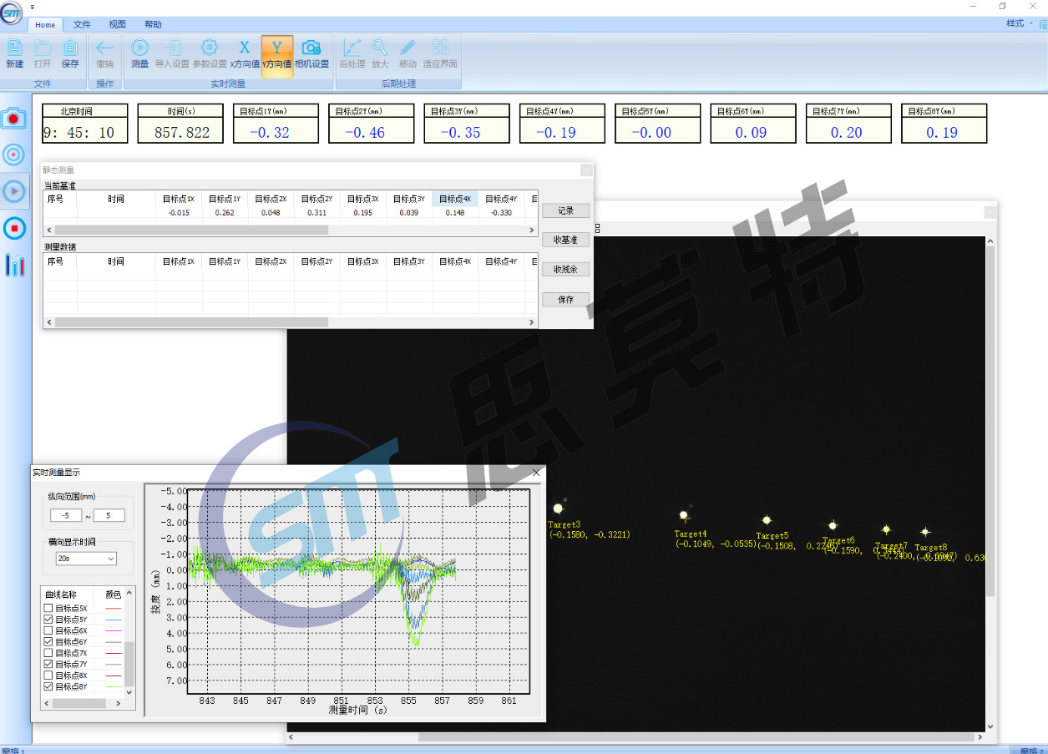The image size is (1048, 754).
Task: Expand the quick access toolbar arrow
Action: click(x=32, y=7)
